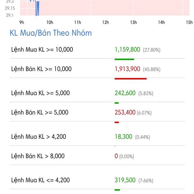Select the Lệnh Bán KL >= 10,000 row
This screenshot has width=194, height=194.
(x=97, y=69)
